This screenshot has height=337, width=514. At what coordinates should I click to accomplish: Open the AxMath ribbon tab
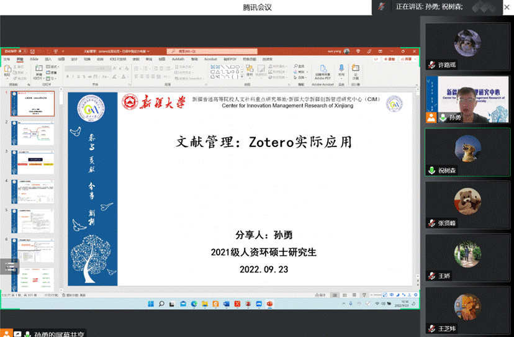(x=178, y=60)
